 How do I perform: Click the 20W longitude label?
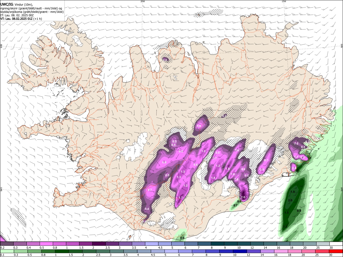click(x=143, y=1)
